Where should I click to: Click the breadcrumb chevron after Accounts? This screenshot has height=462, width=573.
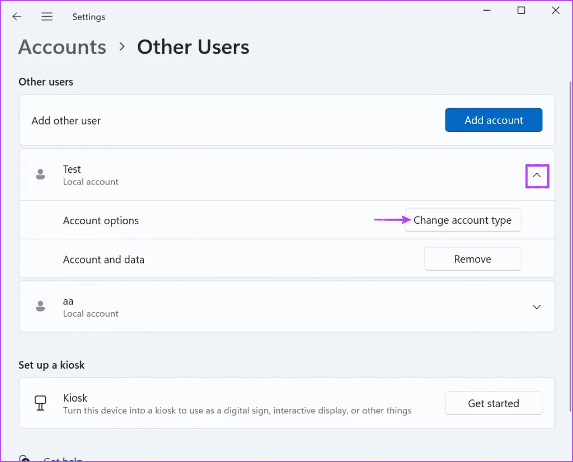click(x=122, y=47)
